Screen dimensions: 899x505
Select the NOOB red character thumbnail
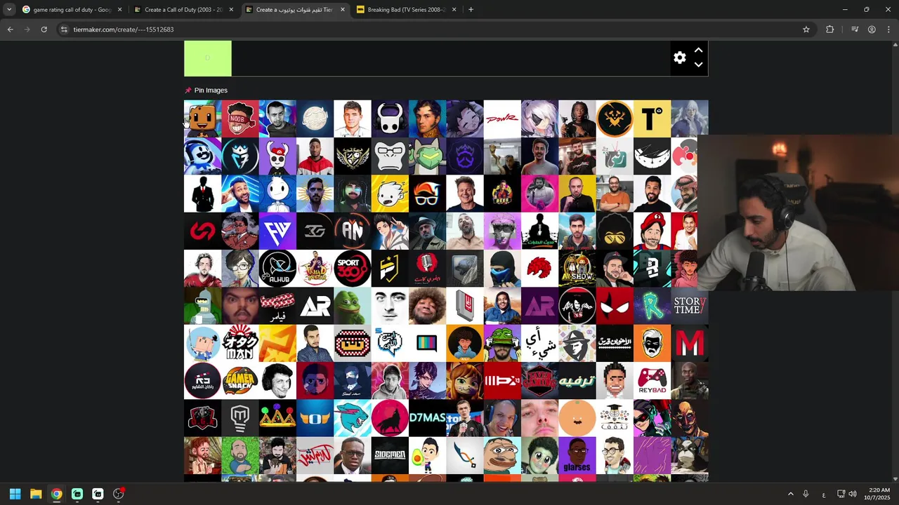(240, 119)
